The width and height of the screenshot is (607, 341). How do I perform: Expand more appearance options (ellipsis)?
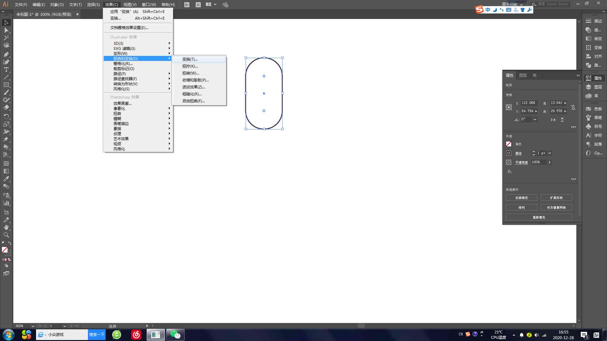point(573,179)
